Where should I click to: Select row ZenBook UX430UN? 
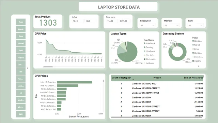coord(157,97)
